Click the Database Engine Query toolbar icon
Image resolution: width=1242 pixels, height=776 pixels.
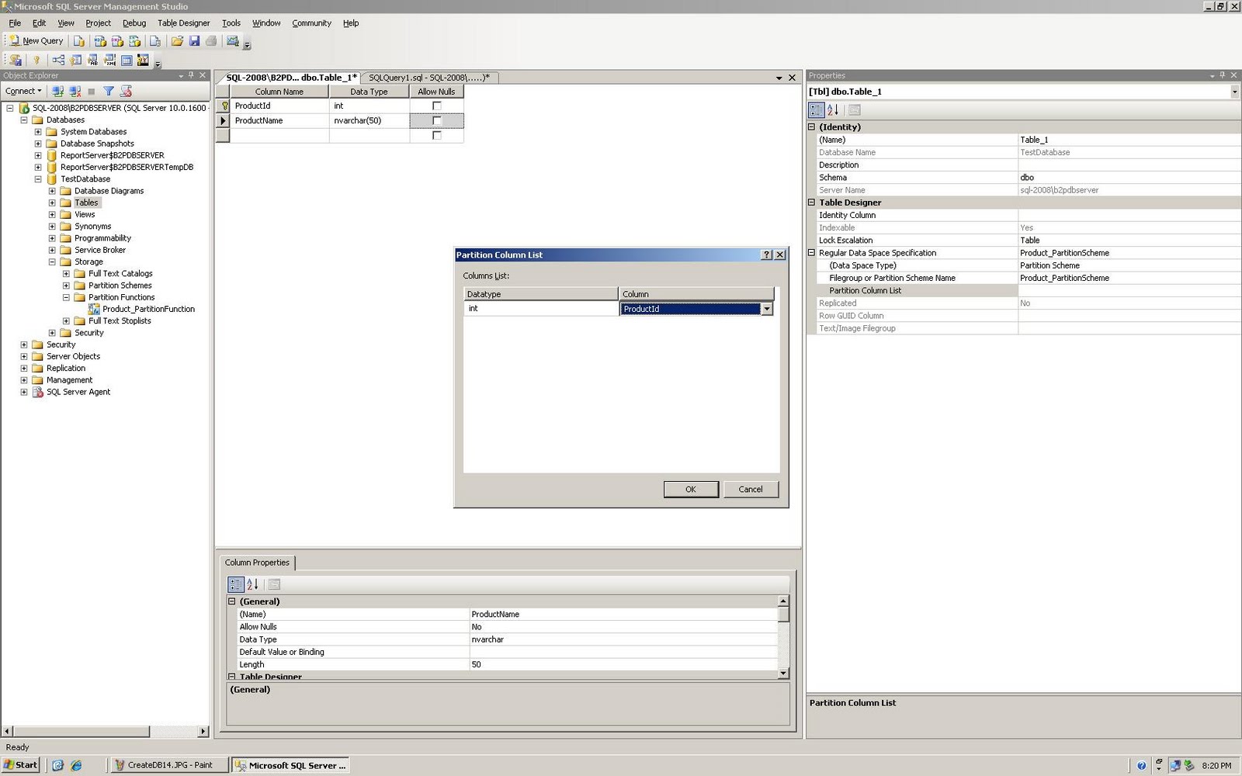tap(79, 41)
